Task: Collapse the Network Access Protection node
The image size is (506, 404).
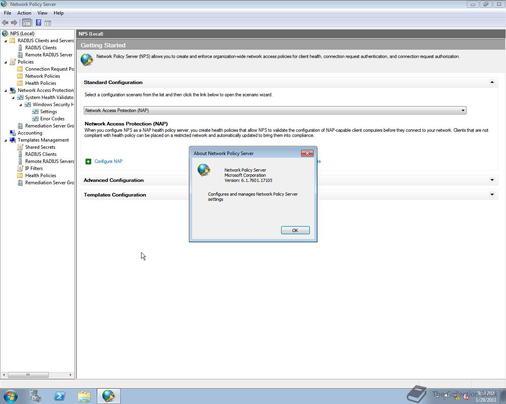Action: click(x=6, y=90)
